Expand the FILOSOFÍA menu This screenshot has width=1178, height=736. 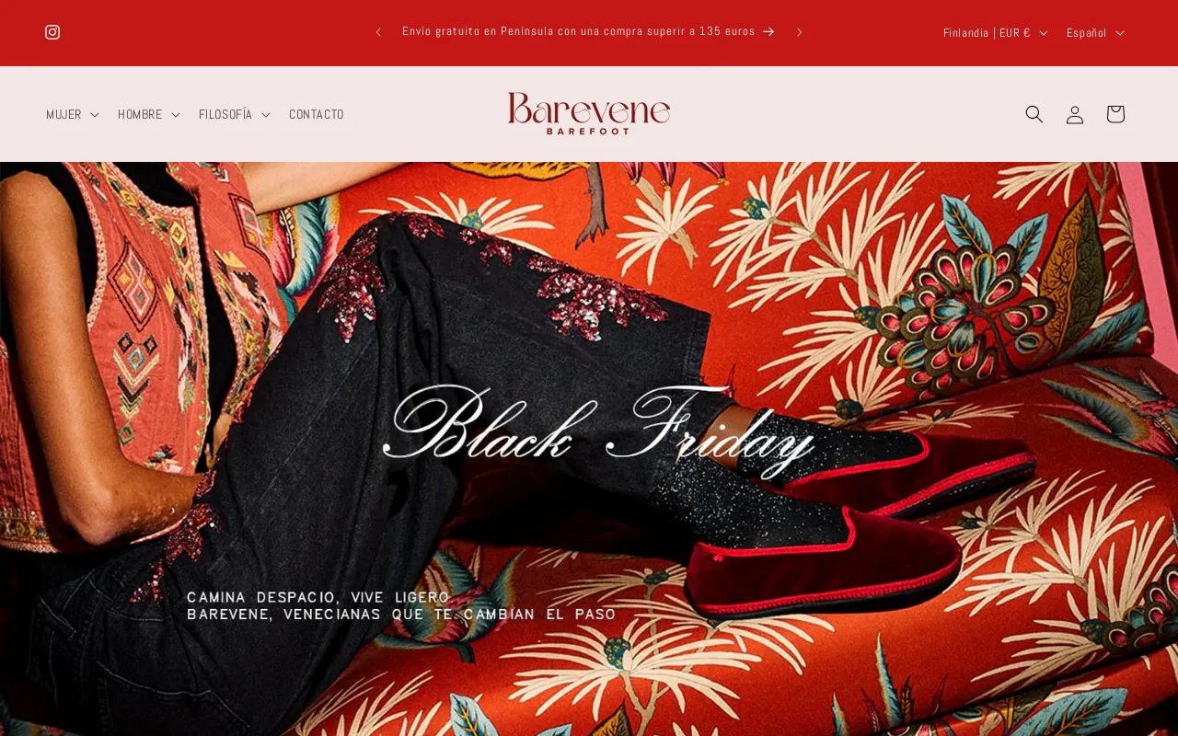click(x=235, y=114)
